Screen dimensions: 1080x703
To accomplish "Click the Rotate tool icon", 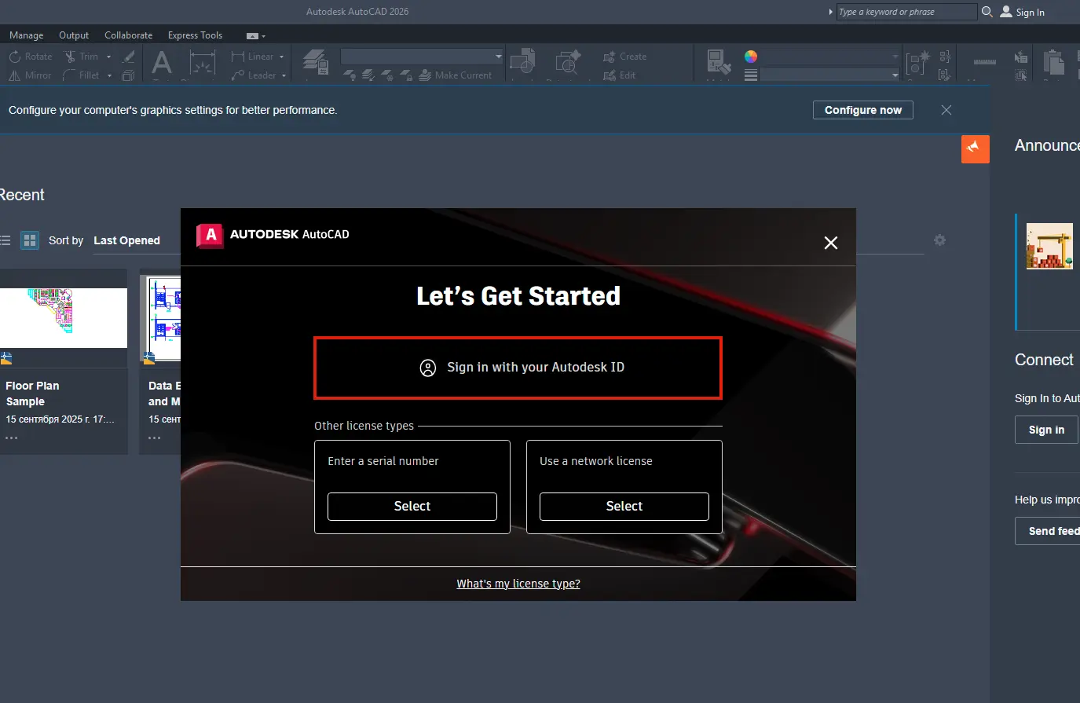I will click(15, 57).
